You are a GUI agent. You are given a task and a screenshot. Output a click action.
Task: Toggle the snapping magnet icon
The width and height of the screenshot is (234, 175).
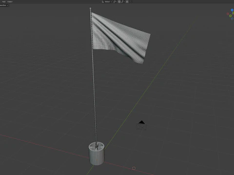pos(119,1)
